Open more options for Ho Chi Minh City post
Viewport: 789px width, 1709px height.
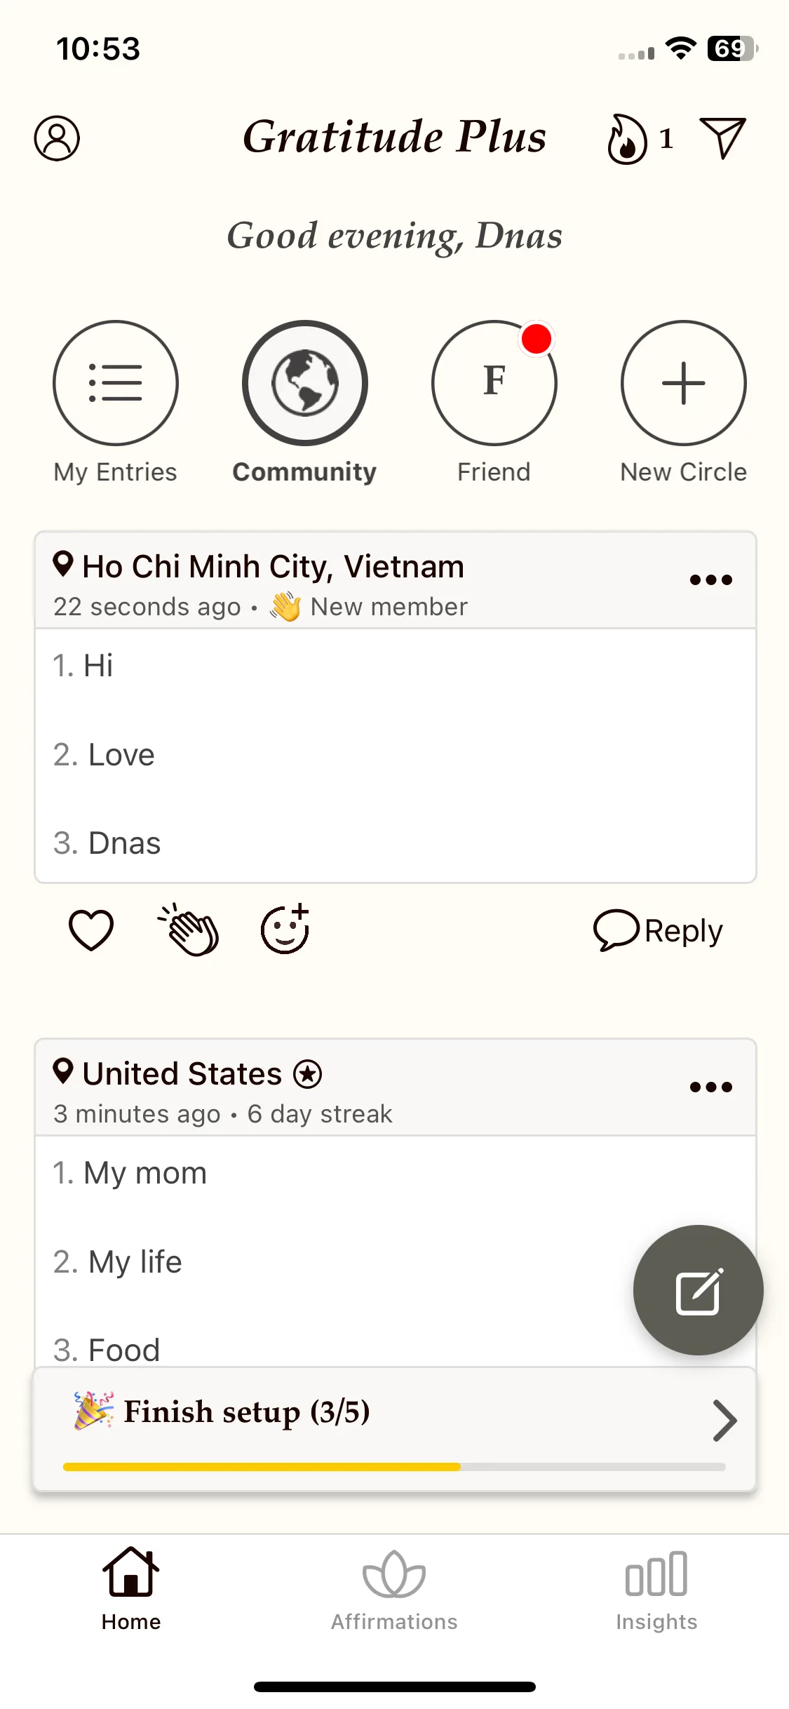(711, 579)
